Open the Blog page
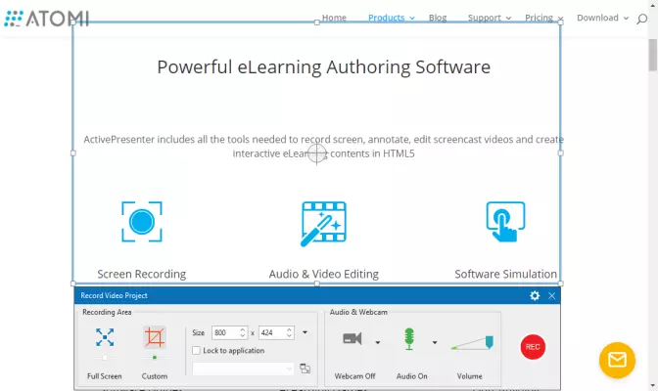 [x=438, y=18]
